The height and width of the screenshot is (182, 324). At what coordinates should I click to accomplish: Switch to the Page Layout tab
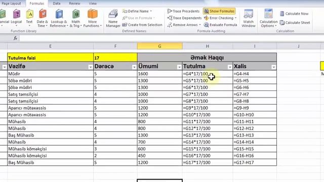[11, 4]
